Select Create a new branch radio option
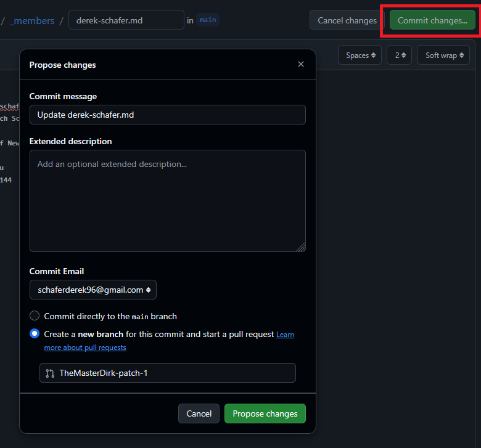The image size is (481, 448). tap(35, 333)
